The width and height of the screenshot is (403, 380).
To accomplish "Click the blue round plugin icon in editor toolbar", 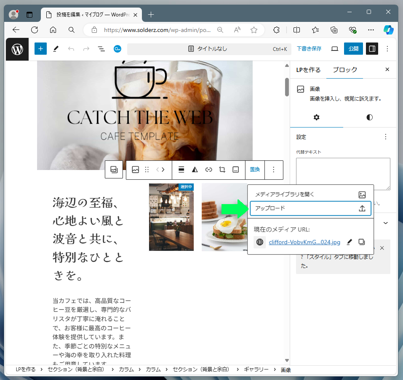I will pos(117,49).
